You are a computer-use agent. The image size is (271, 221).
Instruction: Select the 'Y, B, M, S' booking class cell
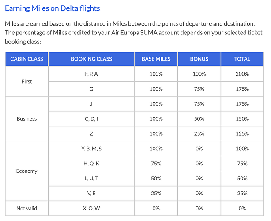click(91, 149)
